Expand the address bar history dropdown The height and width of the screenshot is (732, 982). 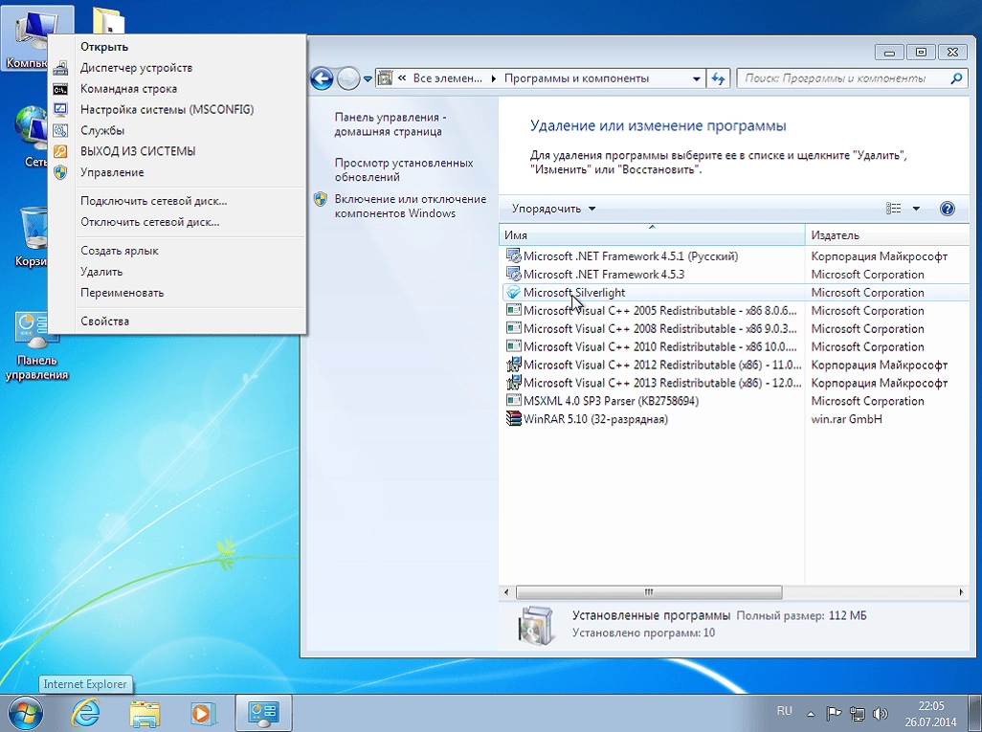point(696,78)
